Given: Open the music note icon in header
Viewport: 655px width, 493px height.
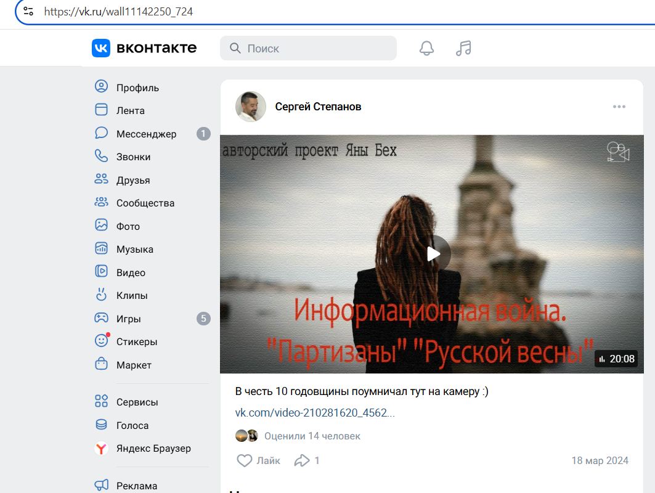Looking at the screenshot, I should click(x=463, y=48).
